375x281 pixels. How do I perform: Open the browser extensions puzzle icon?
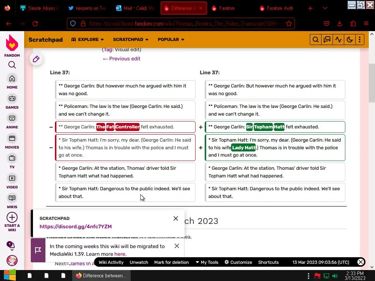(353, 23)
